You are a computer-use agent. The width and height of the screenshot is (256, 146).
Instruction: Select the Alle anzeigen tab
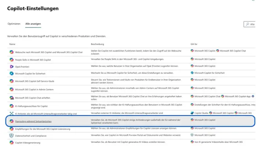pos(33,24)
